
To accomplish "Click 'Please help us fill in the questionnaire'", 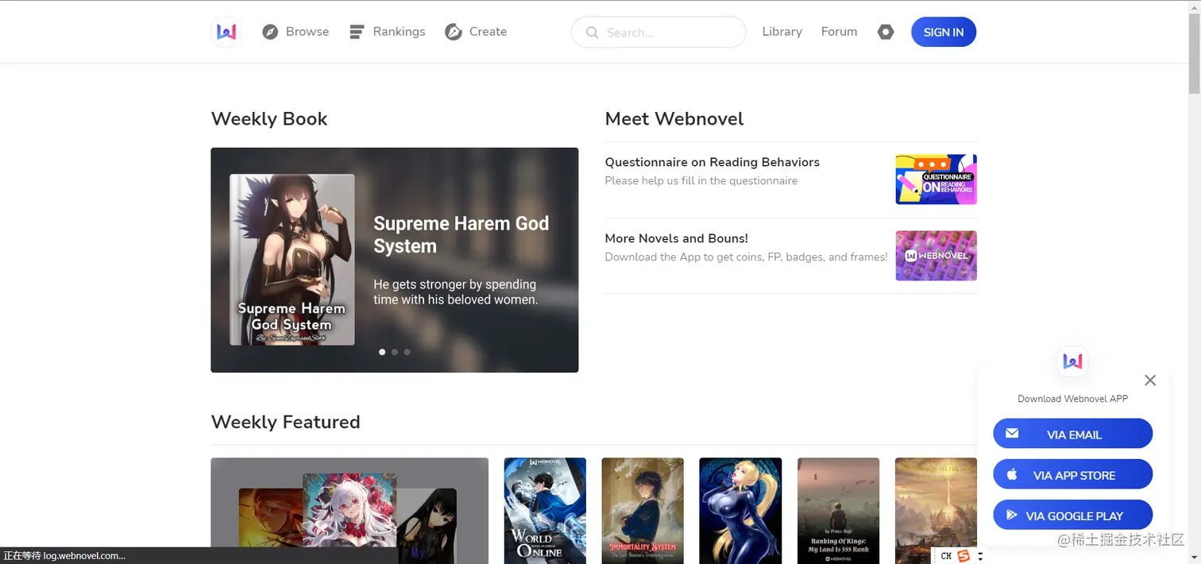I will (701, 180).
